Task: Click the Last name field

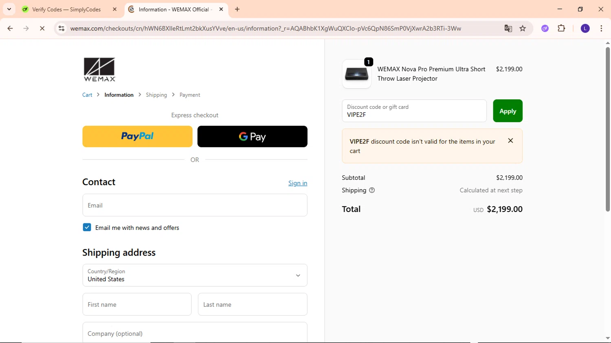Action: (253, 304)
